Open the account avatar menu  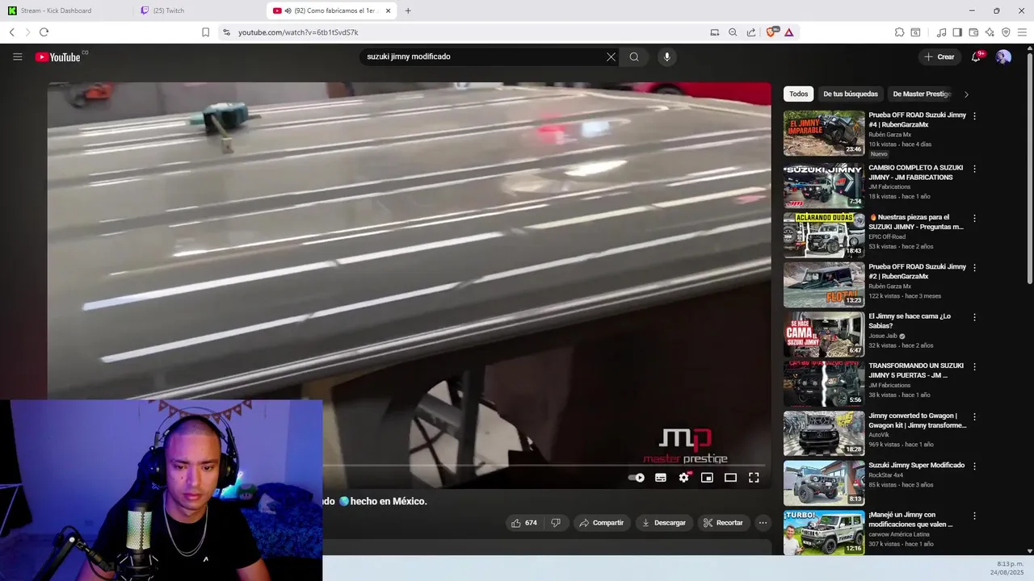coord(1003,56)
